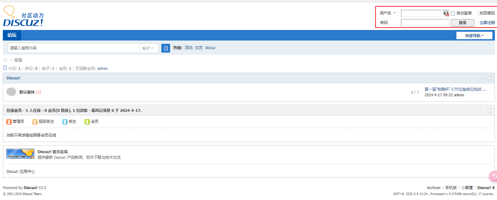This screenshot has height=200, width=497.
Task: Click the 交友 hot search link
Action: tap(199, 48)
